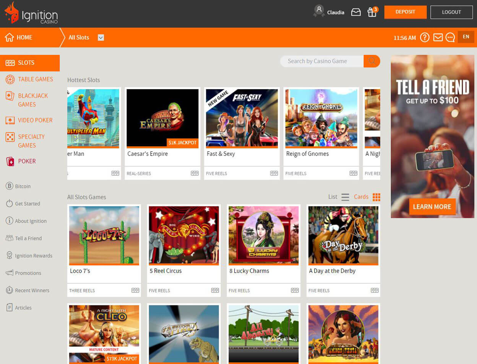Image resolution: width=477 pixels, height=364 pixels.
Task: Click the 8 Lucky Charms title text
Action: tap(249, 271)
